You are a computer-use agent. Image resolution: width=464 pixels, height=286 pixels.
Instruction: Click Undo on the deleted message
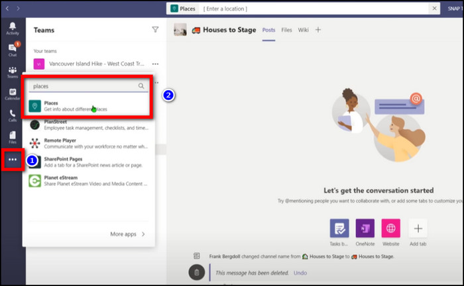[300, 273]
